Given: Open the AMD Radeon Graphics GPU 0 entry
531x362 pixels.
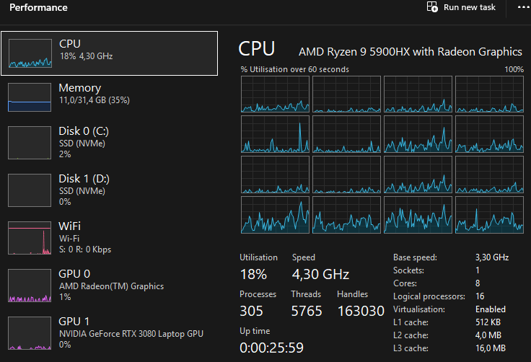Looking at the screenshot, I should click(110, 286).
